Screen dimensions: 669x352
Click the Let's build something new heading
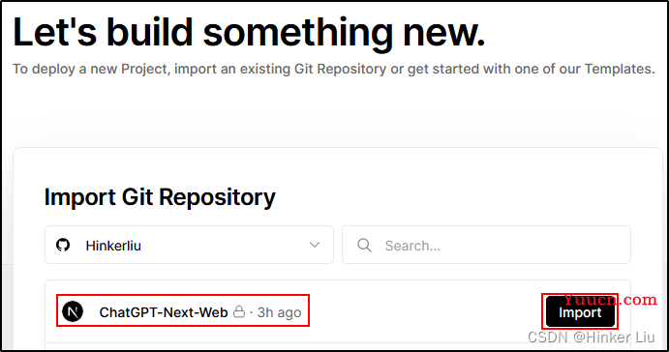tap(249, 32)
